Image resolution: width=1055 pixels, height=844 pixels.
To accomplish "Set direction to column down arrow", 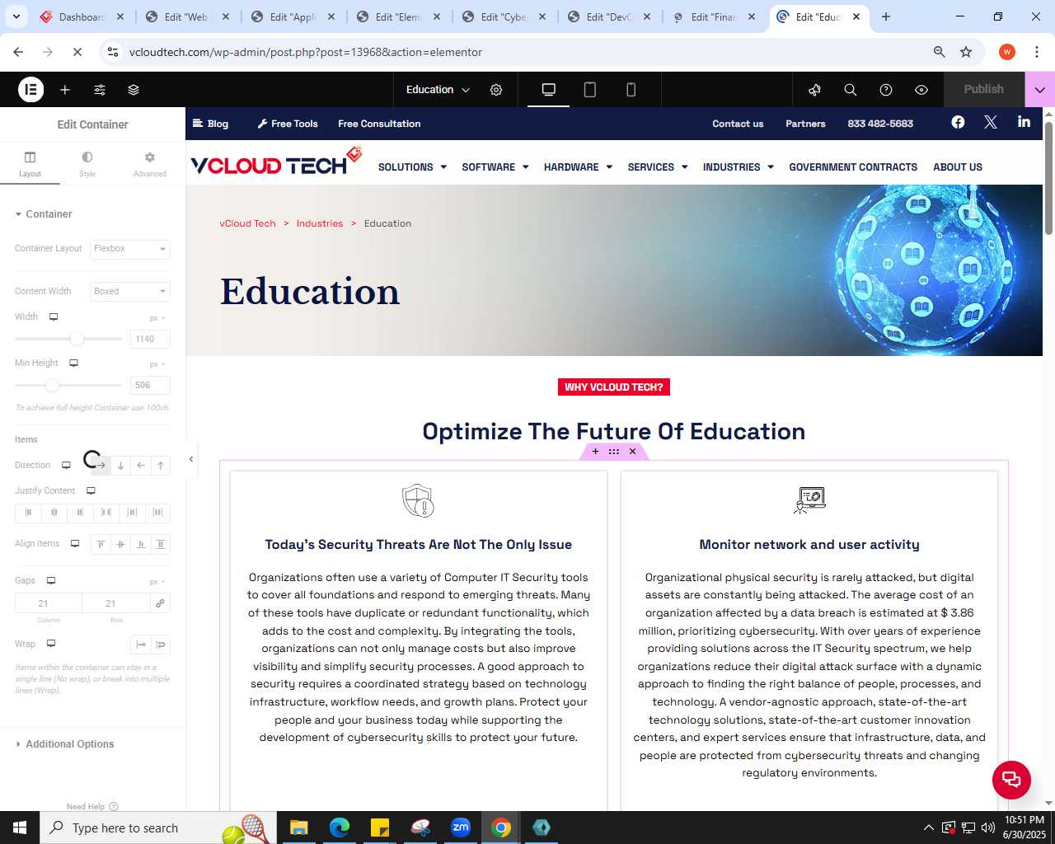I will 121,466.
